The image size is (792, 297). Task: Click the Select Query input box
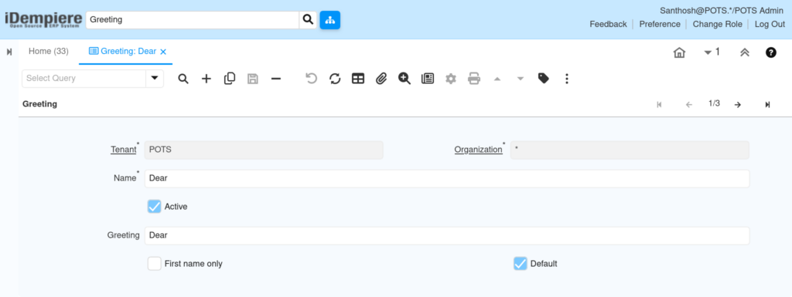coord(84,79)
